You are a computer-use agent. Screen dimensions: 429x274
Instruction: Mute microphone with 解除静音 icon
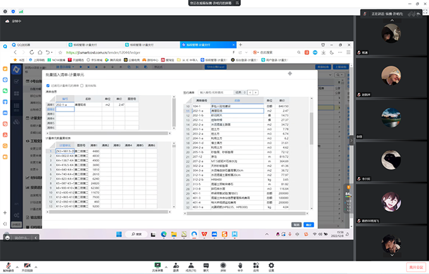(x=7, y=264)
